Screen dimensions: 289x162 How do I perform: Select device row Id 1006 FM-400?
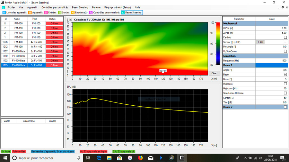tap(32, 42)
